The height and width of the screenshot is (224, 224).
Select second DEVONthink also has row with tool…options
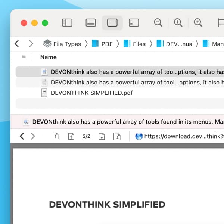tap(120, 82)
